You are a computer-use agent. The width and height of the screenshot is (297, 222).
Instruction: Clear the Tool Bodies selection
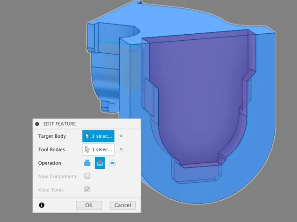point(121,149)
